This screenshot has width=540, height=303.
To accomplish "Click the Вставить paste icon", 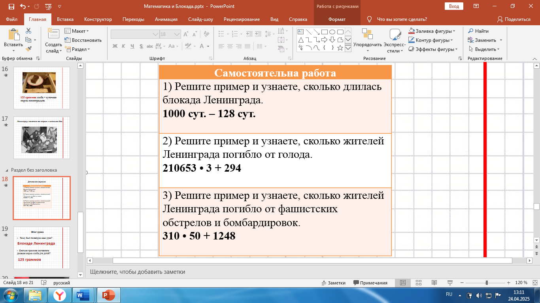I will [x=13, y=35].
